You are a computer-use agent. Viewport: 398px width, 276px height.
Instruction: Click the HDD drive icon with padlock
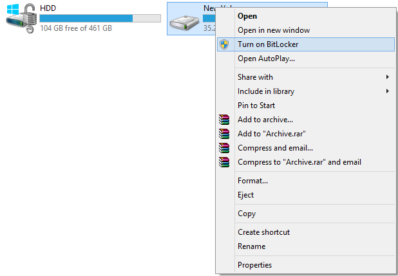point(20,18)
